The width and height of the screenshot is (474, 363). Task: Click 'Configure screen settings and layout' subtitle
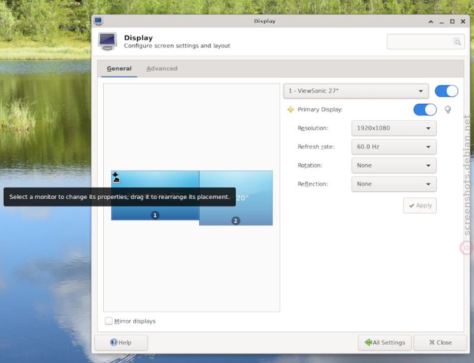pos(177,46)
